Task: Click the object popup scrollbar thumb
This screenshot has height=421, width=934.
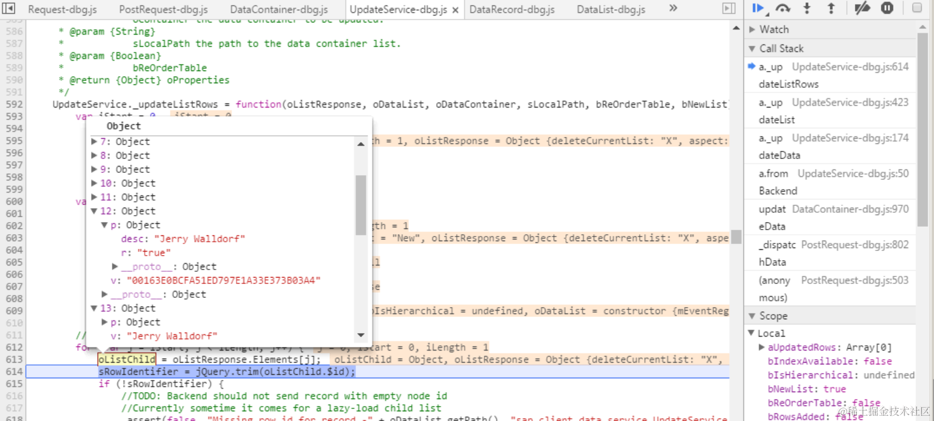Action: click(x=361, y=205)
